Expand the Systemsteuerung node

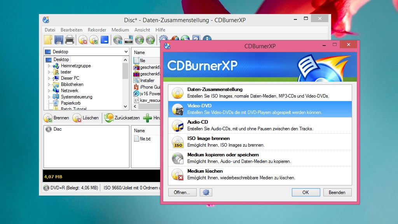point(49,97)
